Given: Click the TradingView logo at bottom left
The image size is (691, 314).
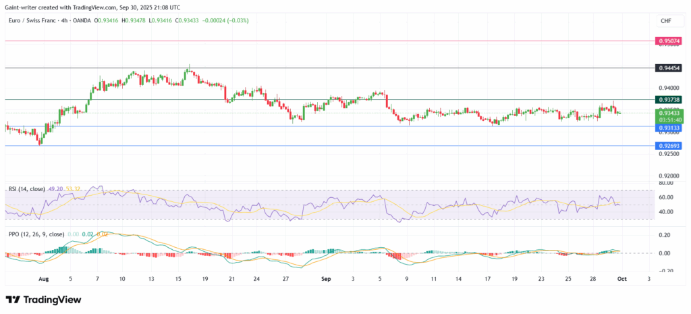Looking at the screenshot, I should [43, 300].
